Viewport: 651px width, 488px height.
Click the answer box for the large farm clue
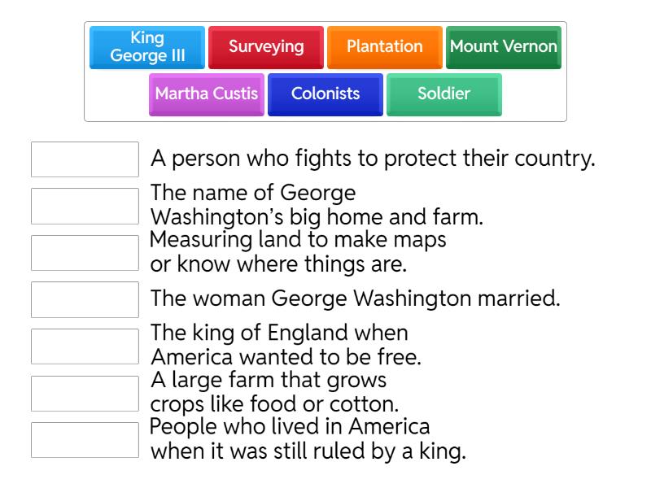(x=85, y=393)
